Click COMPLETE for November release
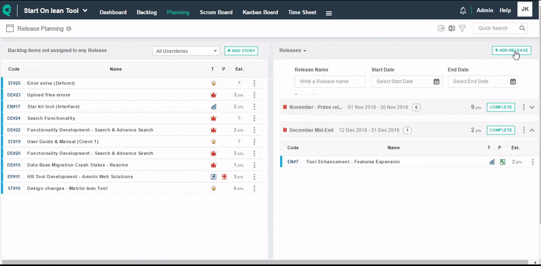 click(501, 107)
